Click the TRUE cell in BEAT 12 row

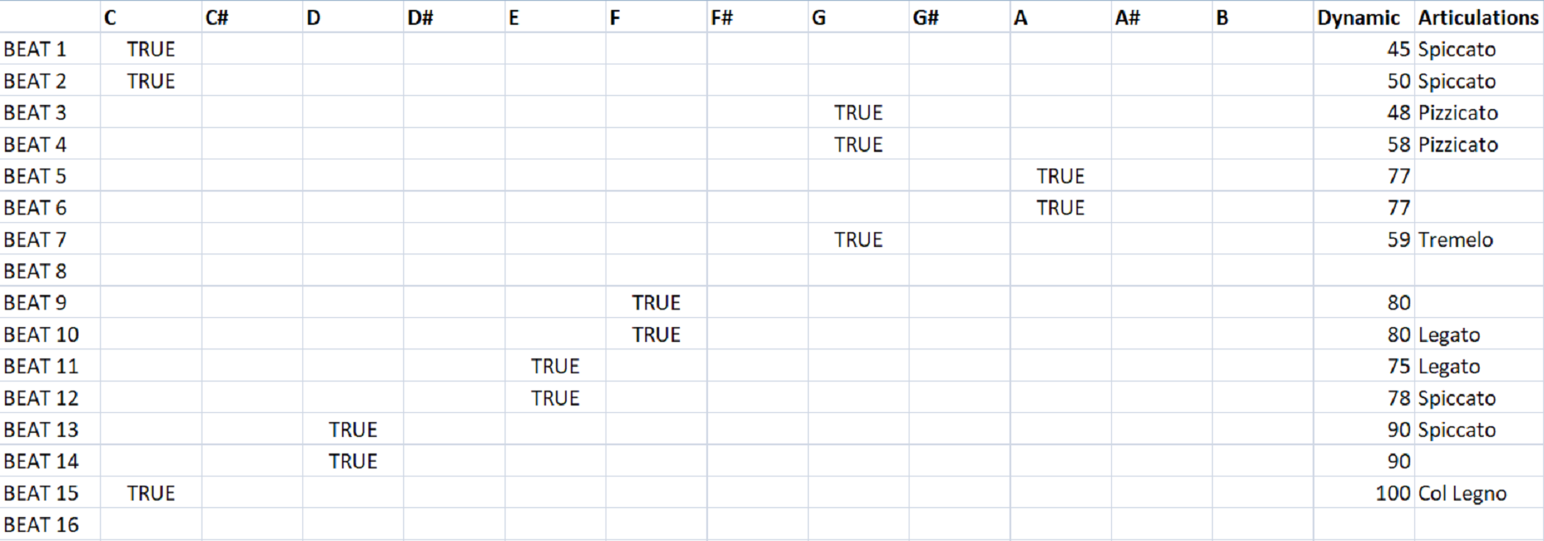pyautogui.click(x=555, y=398)
